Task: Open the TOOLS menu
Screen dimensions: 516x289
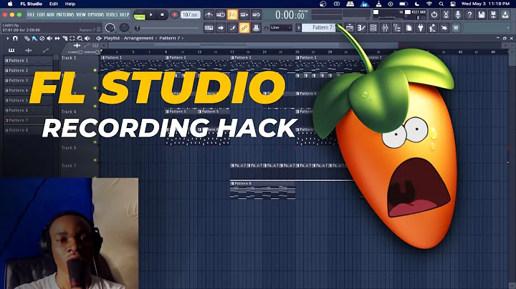Action: pos(112,15)
